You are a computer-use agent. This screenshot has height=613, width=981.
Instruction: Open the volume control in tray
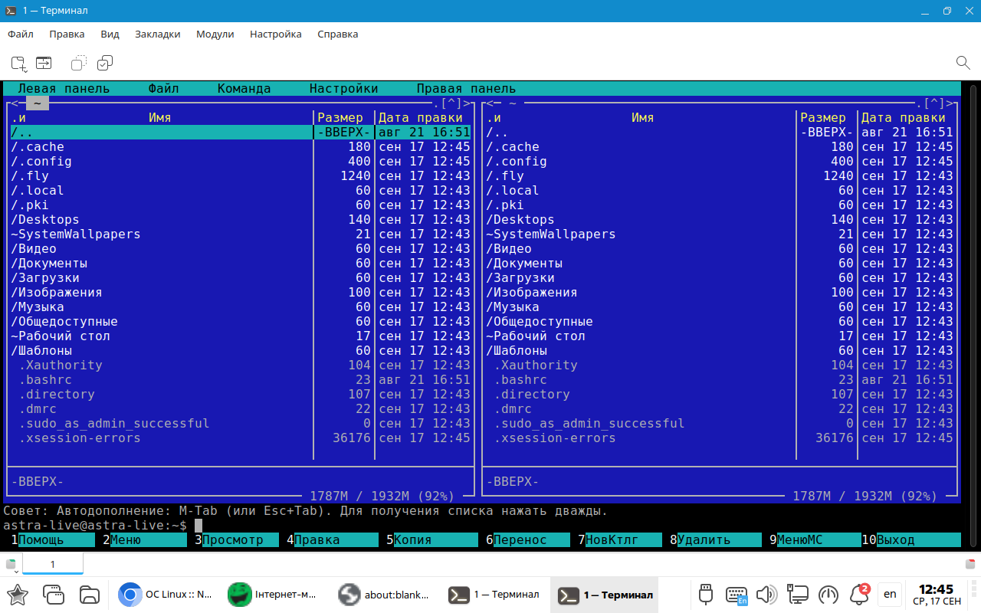click(x=766, y=594)
